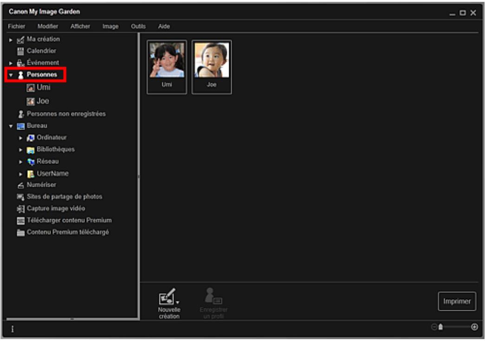Select 'Bibliothèques' text under Bureau
The height and width of the screenshot is (341, 485).
click(56, 150)
